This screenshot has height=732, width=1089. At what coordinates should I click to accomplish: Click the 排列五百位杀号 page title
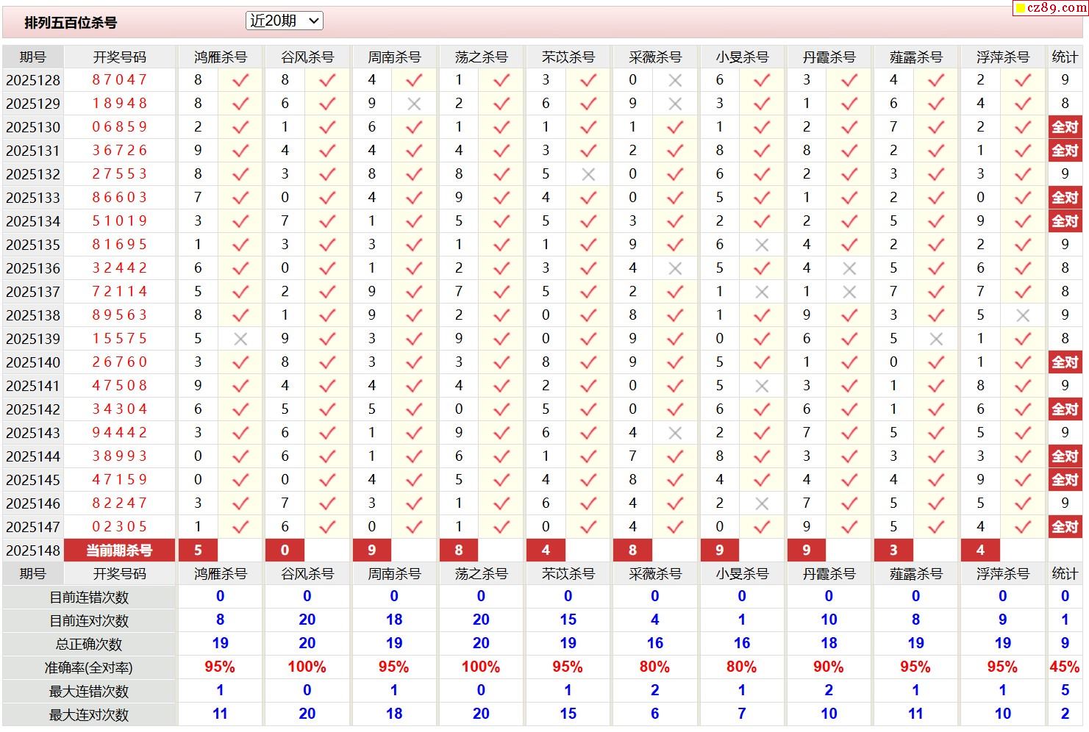pyautogui.click(x=71, y=23)
